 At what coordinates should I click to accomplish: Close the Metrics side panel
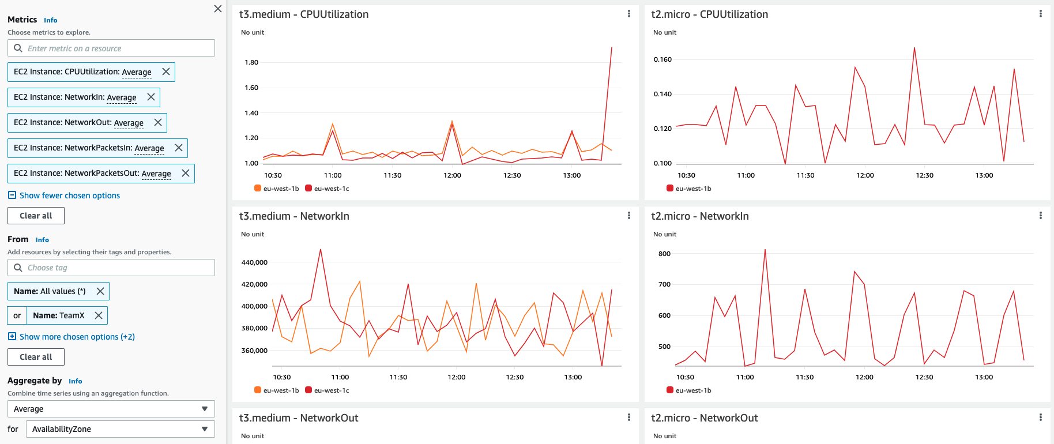(x=218, y=9)
